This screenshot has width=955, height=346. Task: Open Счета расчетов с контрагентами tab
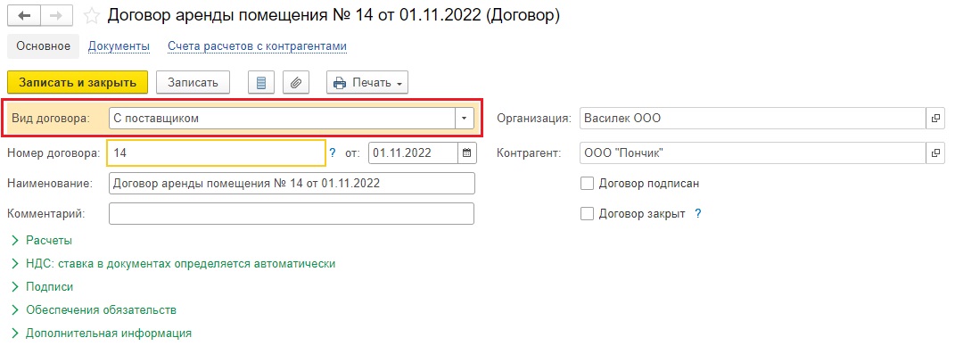tap(258, 46)
